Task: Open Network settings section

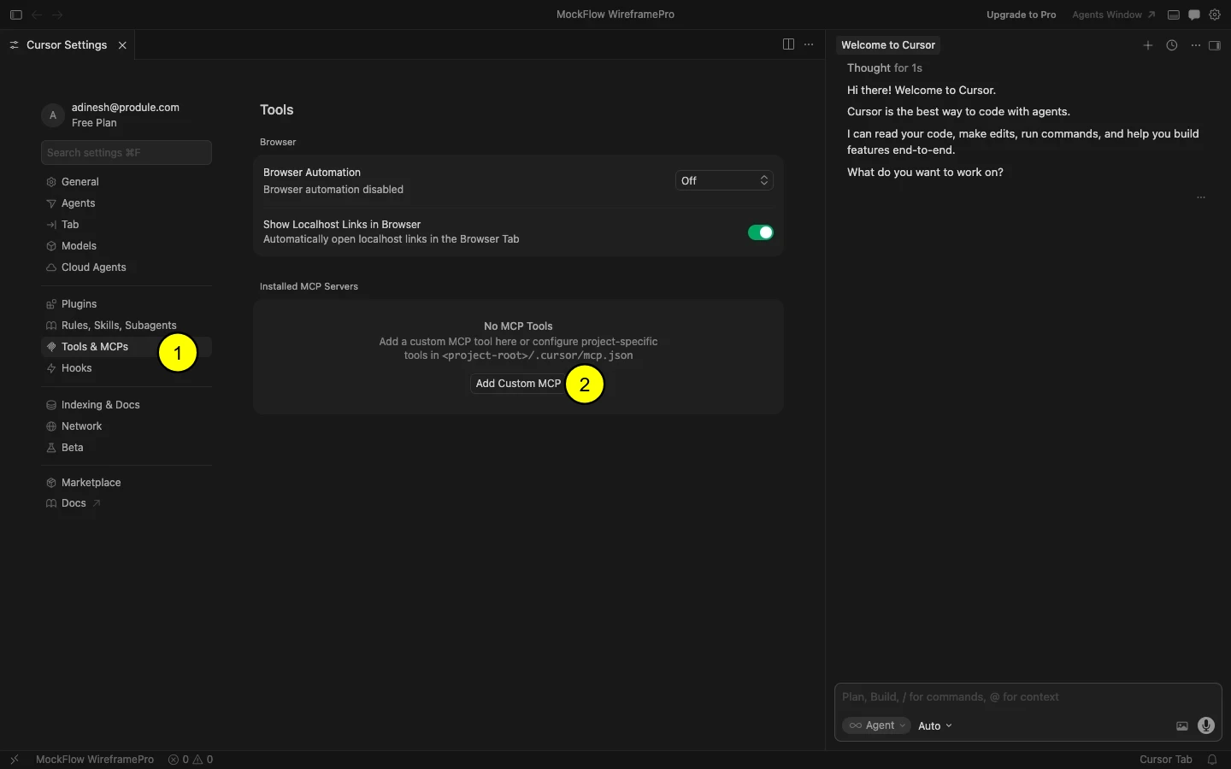Action: coord(127,426)
